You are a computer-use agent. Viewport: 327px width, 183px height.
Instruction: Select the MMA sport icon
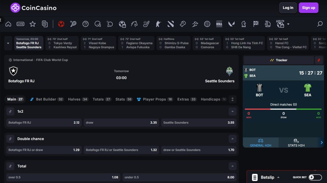pyautogui.click(x=219, y=24)
